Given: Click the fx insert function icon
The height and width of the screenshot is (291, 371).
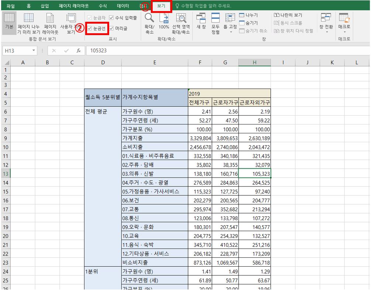Looking at the screenshot, I should click(79, 51).
